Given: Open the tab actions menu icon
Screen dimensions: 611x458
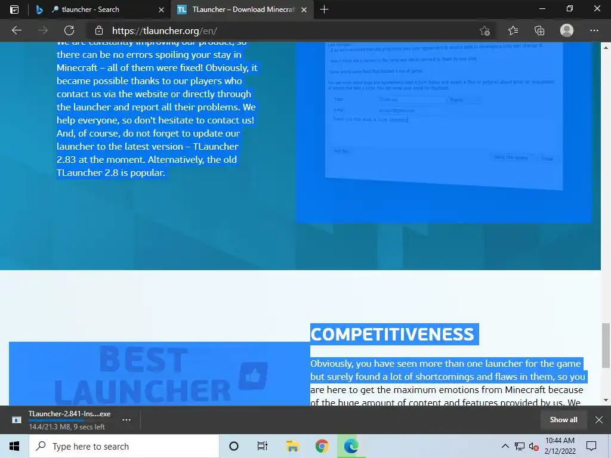Looking at the screenshot, I should [x=14, y=10].
